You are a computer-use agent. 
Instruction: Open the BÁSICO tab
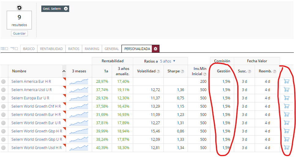[29, 49]
